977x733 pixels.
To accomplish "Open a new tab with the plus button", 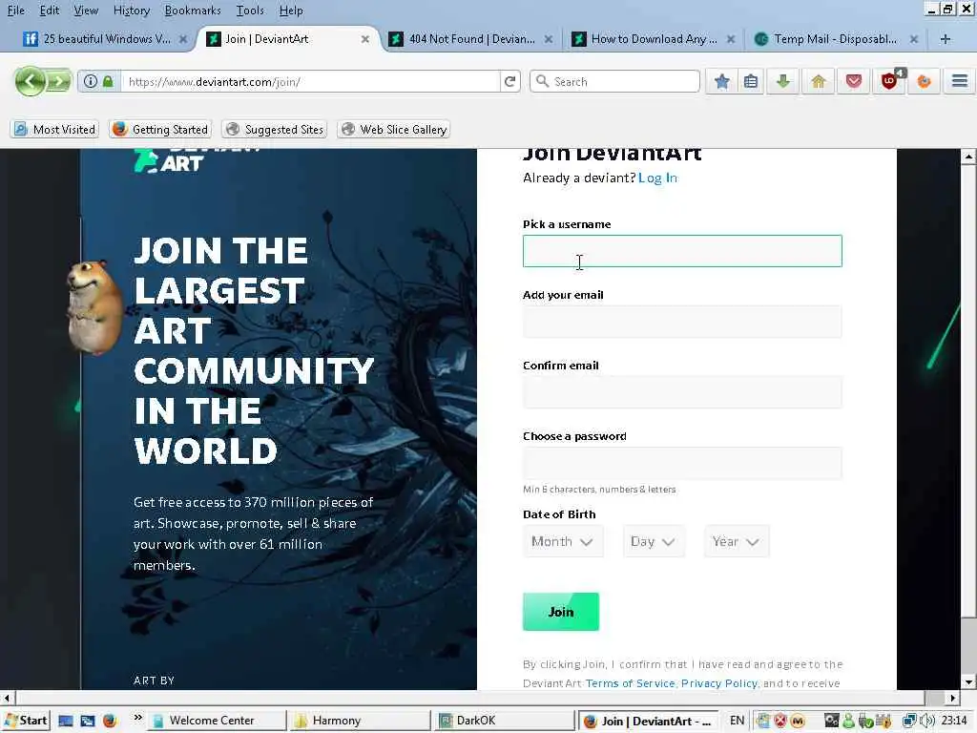I will [x=945, y=39].
